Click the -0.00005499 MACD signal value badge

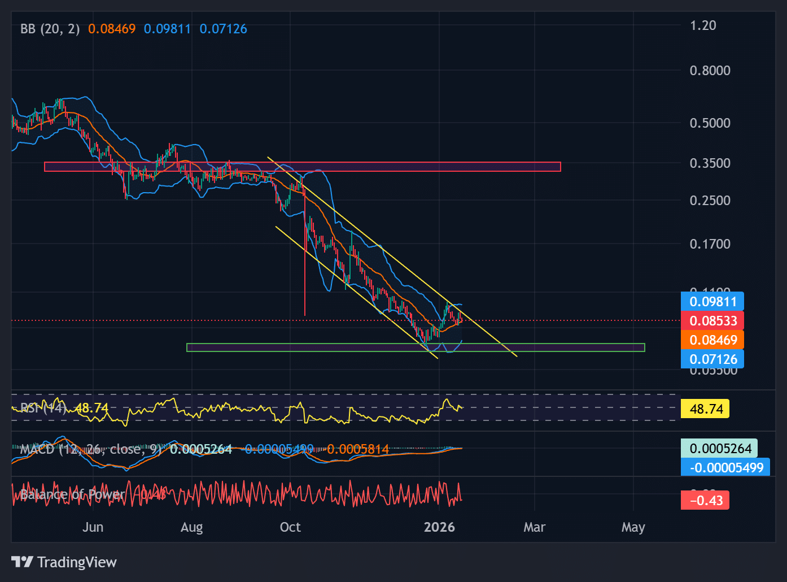coord(726,467)
